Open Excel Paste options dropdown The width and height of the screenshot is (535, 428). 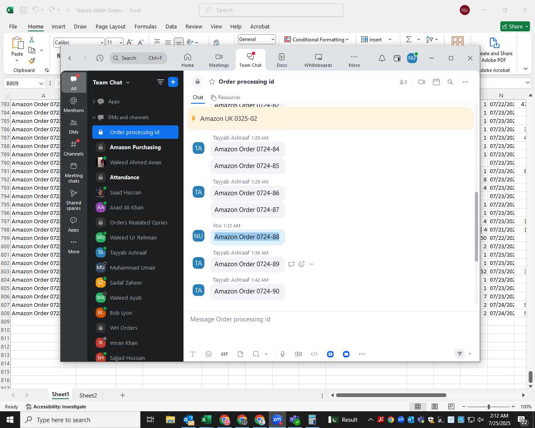pos(17,61)
